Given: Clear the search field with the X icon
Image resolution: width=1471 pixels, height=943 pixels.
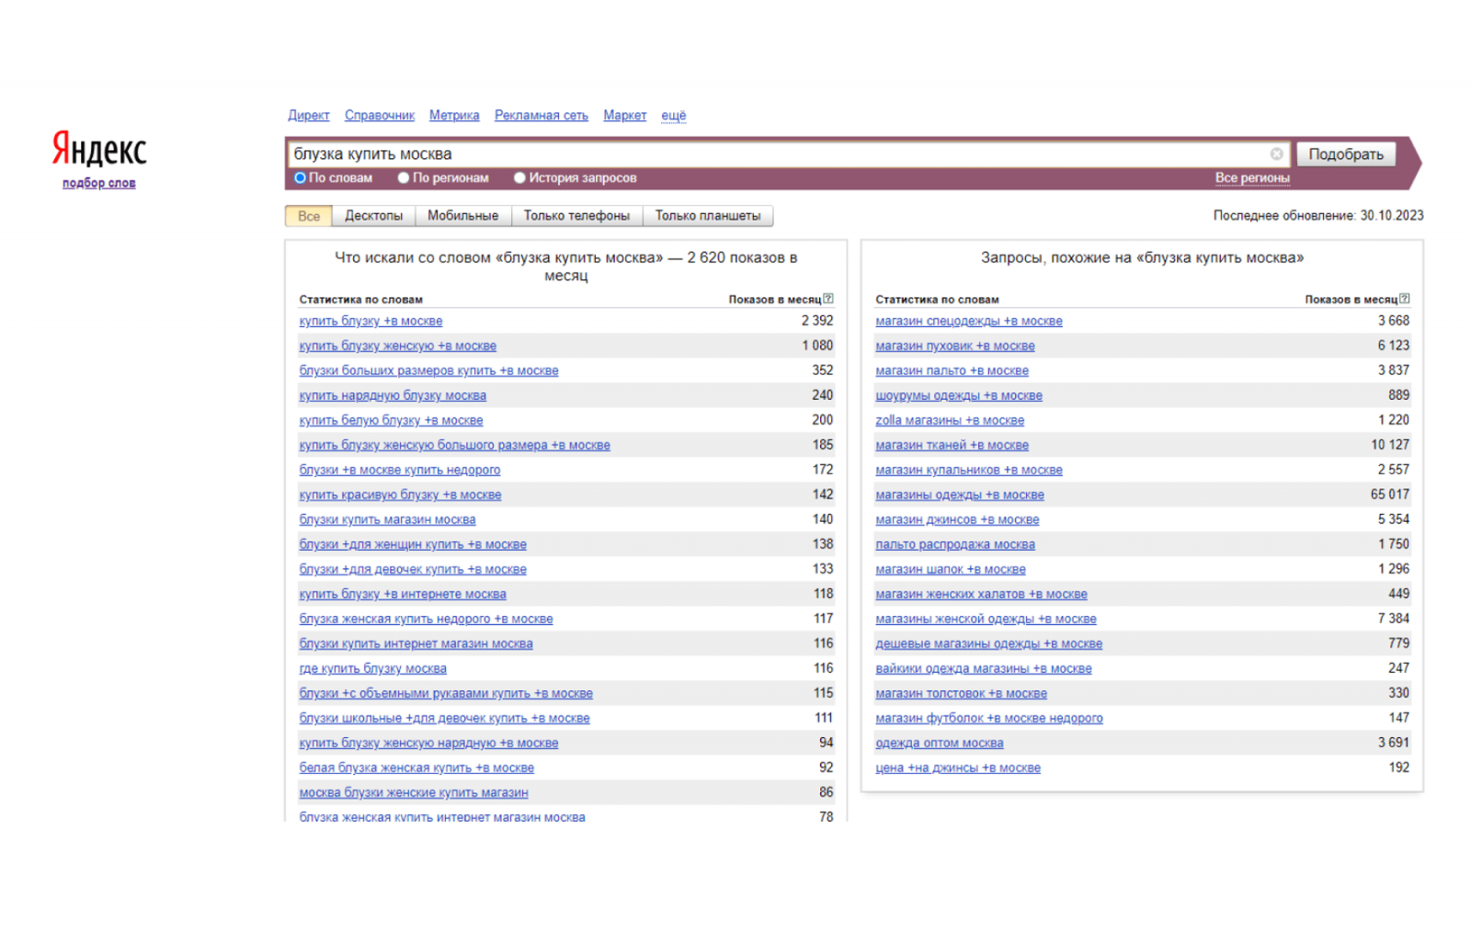Looking at the screenshot, I should click(1276, 154).
